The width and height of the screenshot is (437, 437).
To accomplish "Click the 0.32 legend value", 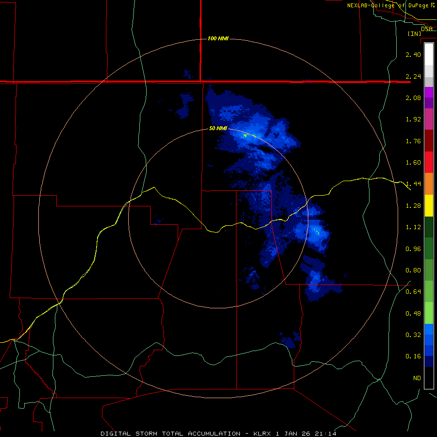I will point(413,335).
